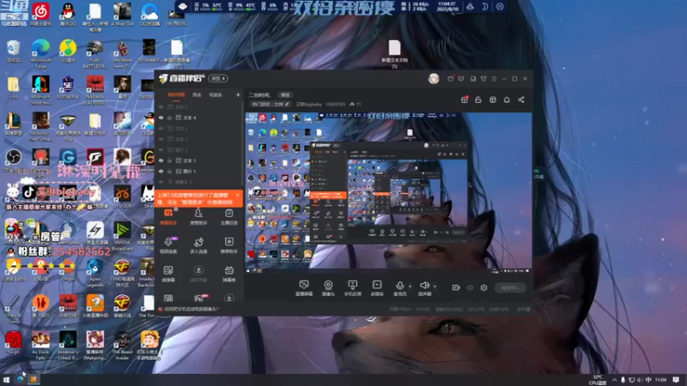Show the 文本 5 layer with its eye
This screenshot has width=687, height=386.
[161, 106]
